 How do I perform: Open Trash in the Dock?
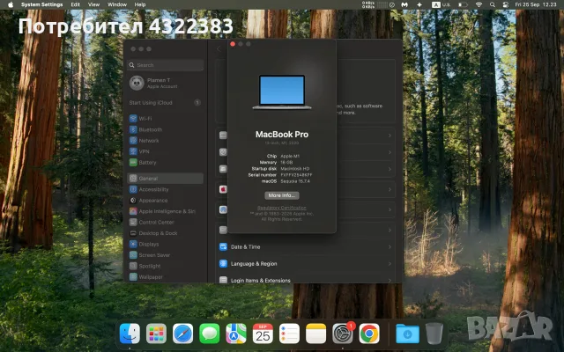434,334
